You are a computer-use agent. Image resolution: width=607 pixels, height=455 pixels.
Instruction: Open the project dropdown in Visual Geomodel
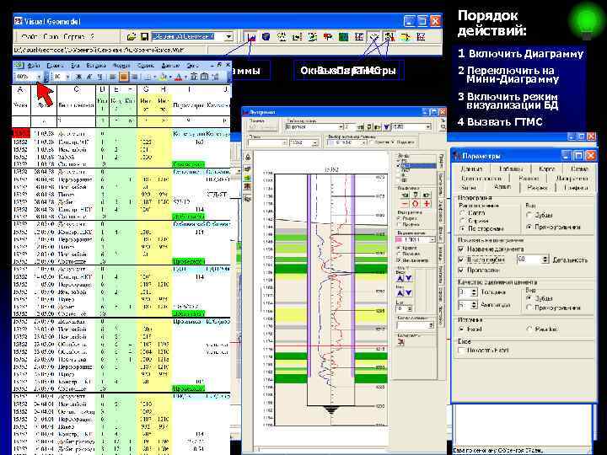228,37
